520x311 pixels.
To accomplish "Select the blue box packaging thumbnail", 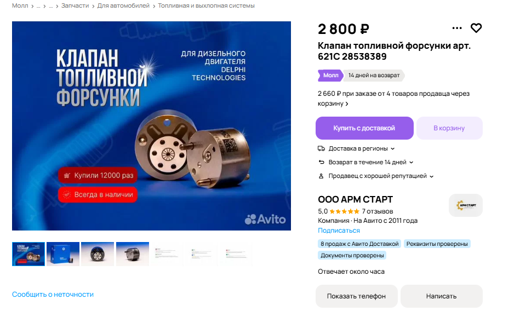I will tap(63, 254).
